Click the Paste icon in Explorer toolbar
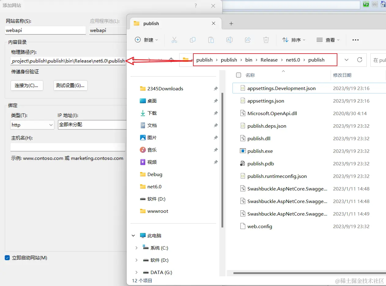Viewport: 386px width, 286px height. [x=211, y=40]
